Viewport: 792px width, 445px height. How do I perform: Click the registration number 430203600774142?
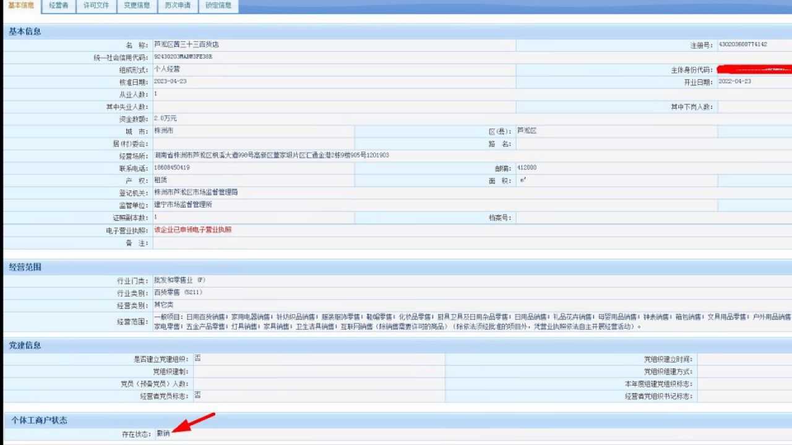[743, 44]
